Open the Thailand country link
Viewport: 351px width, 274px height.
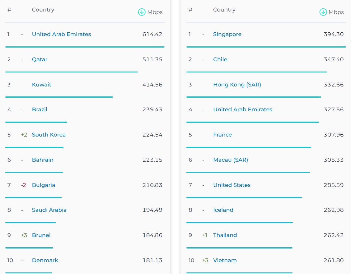pyautogui.click(x=225, y=235)
